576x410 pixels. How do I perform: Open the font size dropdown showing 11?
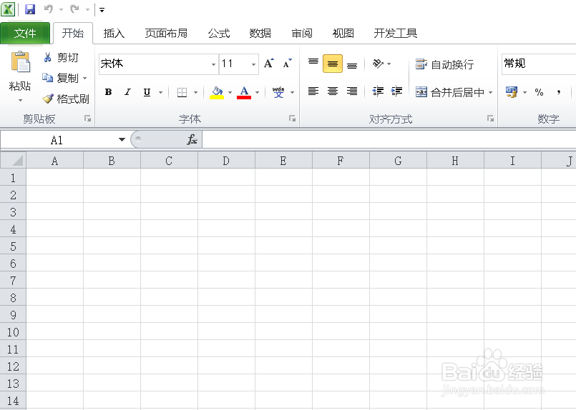[253, 64]
